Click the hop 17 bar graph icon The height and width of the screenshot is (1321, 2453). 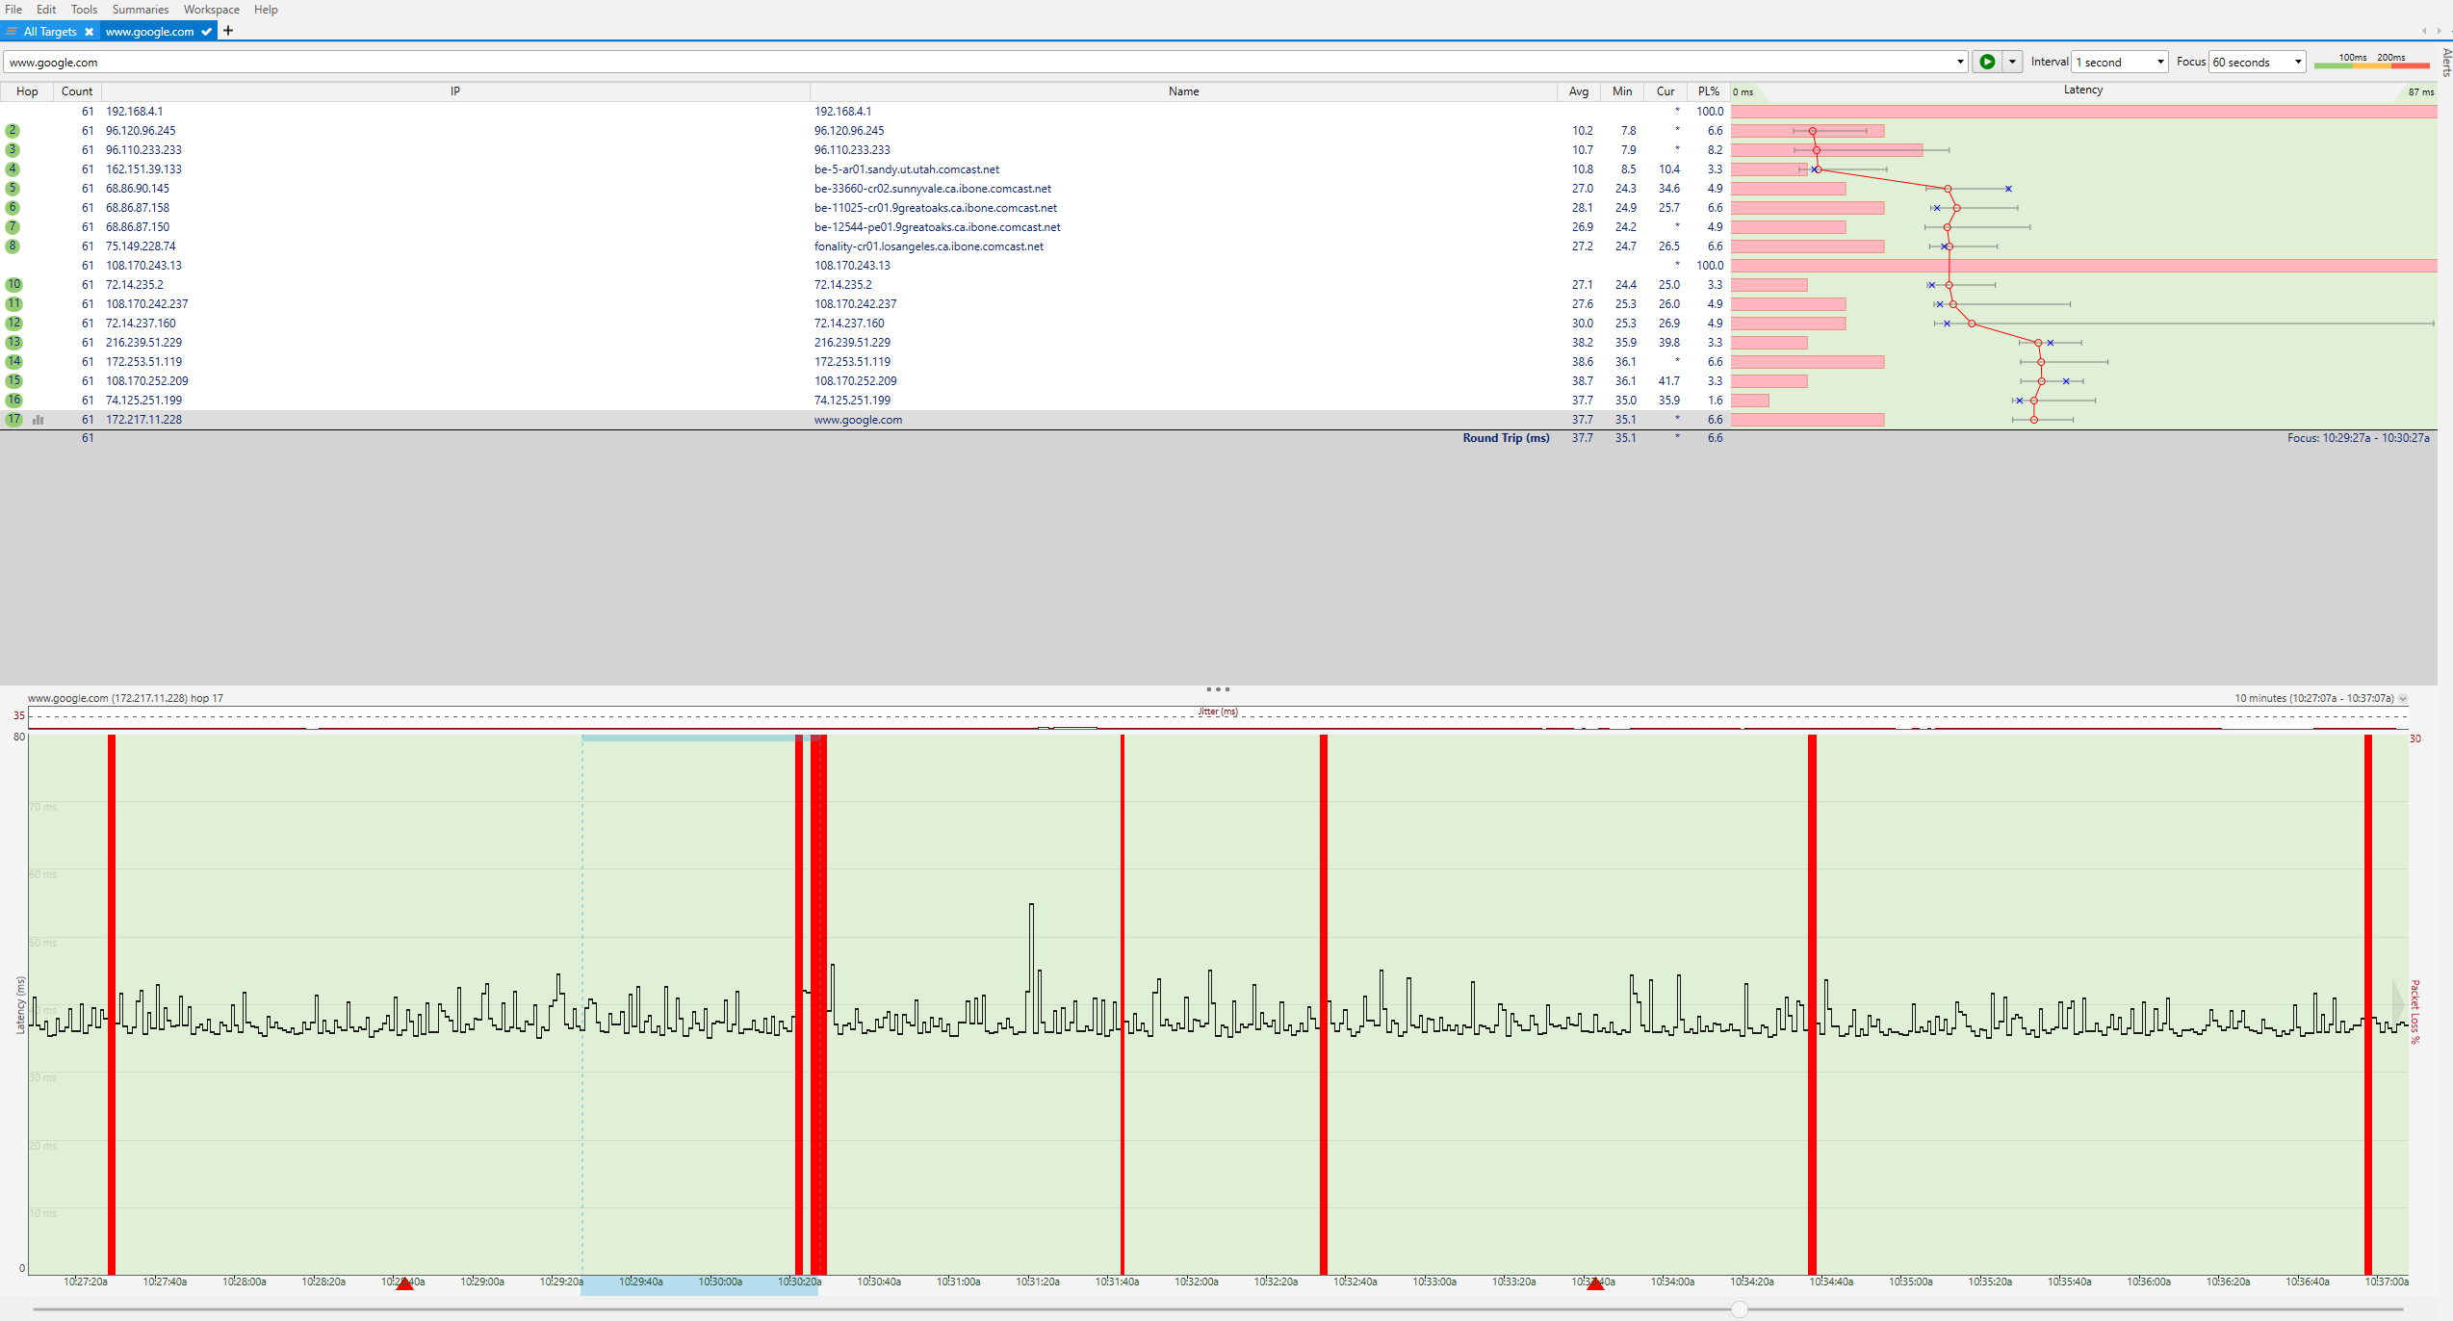point(39,420)
